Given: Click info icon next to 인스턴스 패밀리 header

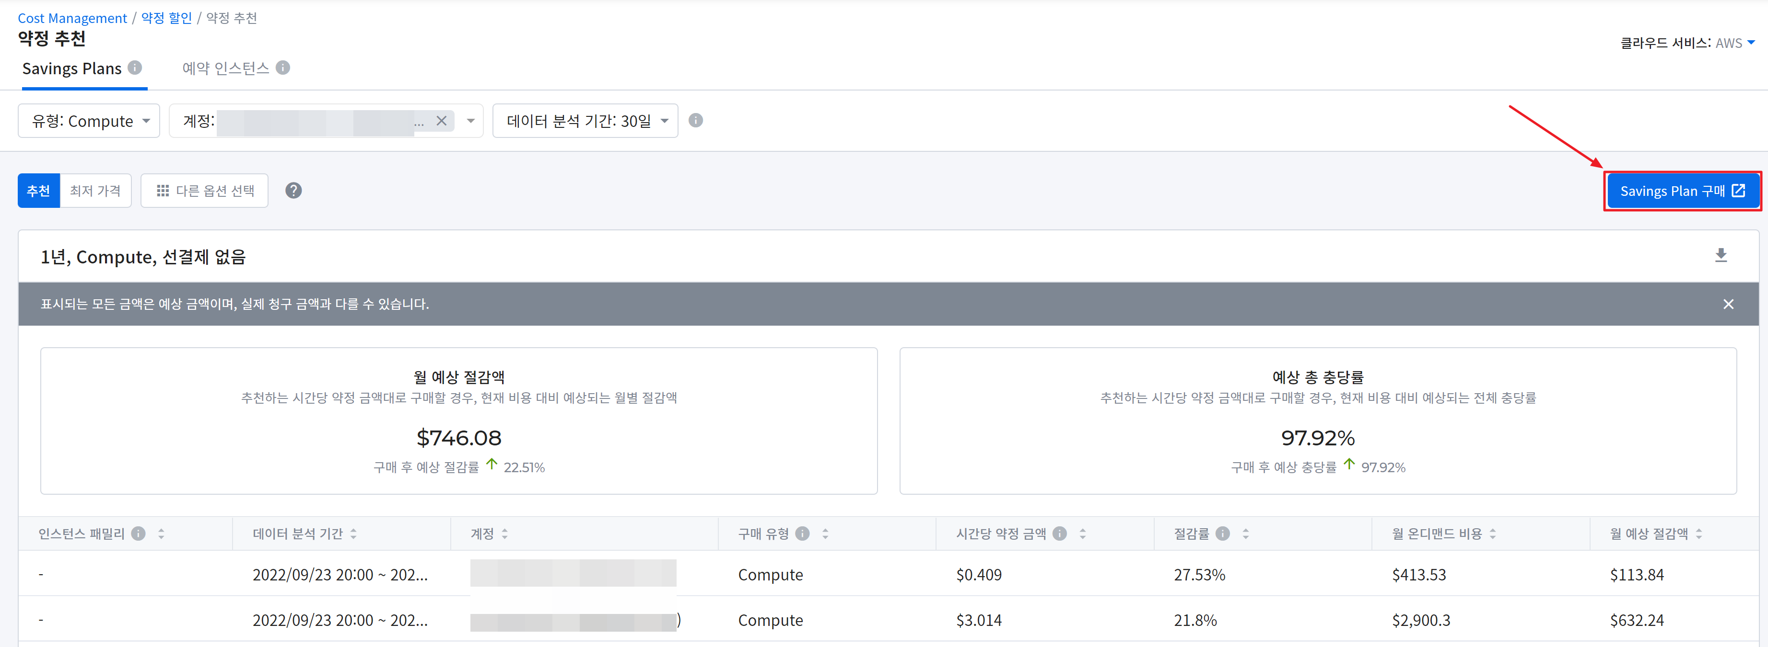Looking at the screenshot, I should (x=139, y=533).
